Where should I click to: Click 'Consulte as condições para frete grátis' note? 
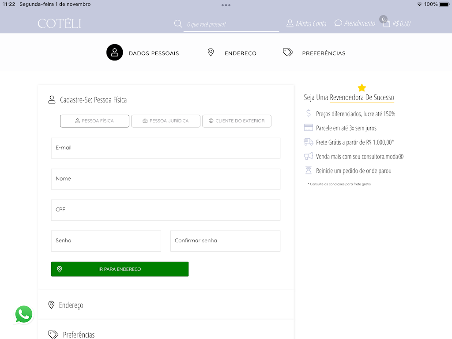339,184
